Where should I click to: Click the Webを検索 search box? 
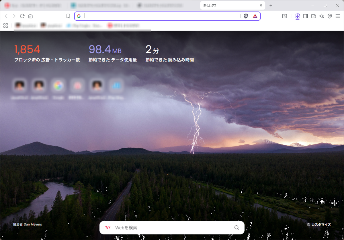[172, 228]
